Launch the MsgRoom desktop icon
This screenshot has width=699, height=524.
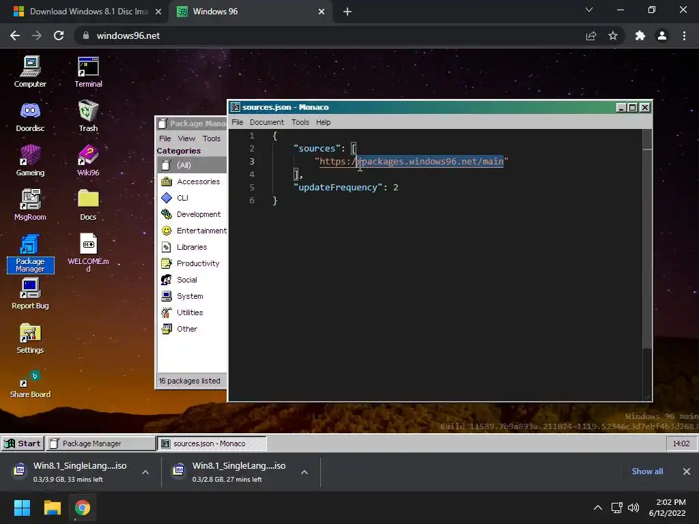[x=30, y=205]
